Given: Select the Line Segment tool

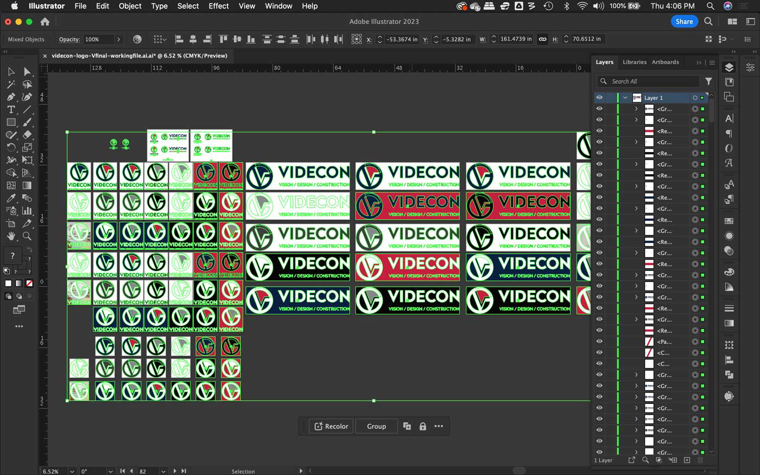Looking at the screenshot, I should pyautogui.click(x=27, y=109).
